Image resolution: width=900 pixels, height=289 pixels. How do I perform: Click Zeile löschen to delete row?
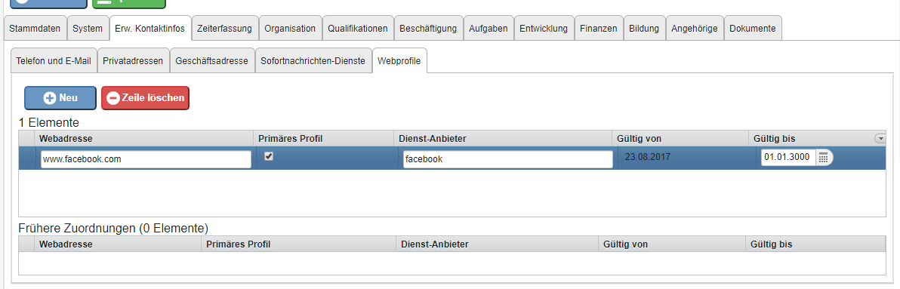[145, 98]
